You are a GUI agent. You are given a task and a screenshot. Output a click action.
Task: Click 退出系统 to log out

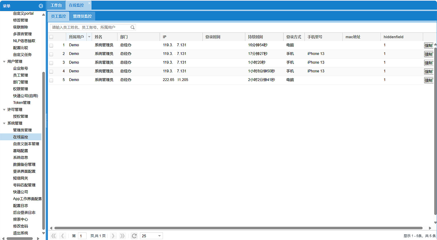tap(20, 233)
